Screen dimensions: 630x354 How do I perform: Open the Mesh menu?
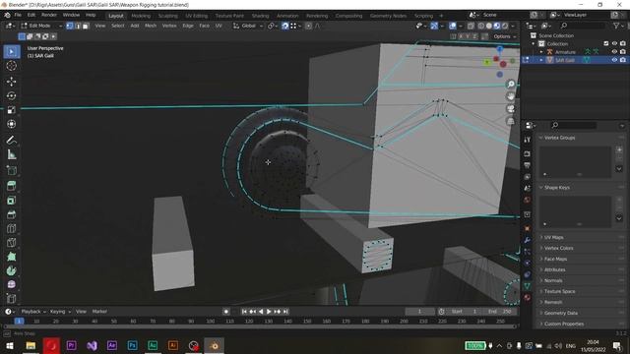point(151,26)
